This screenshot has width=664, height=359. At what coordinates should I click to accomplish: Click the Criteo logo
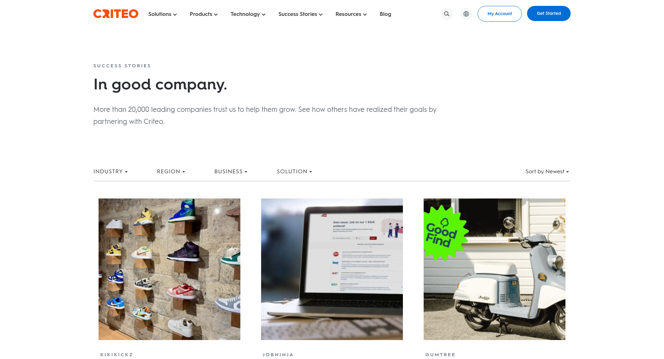pos(116,14)
